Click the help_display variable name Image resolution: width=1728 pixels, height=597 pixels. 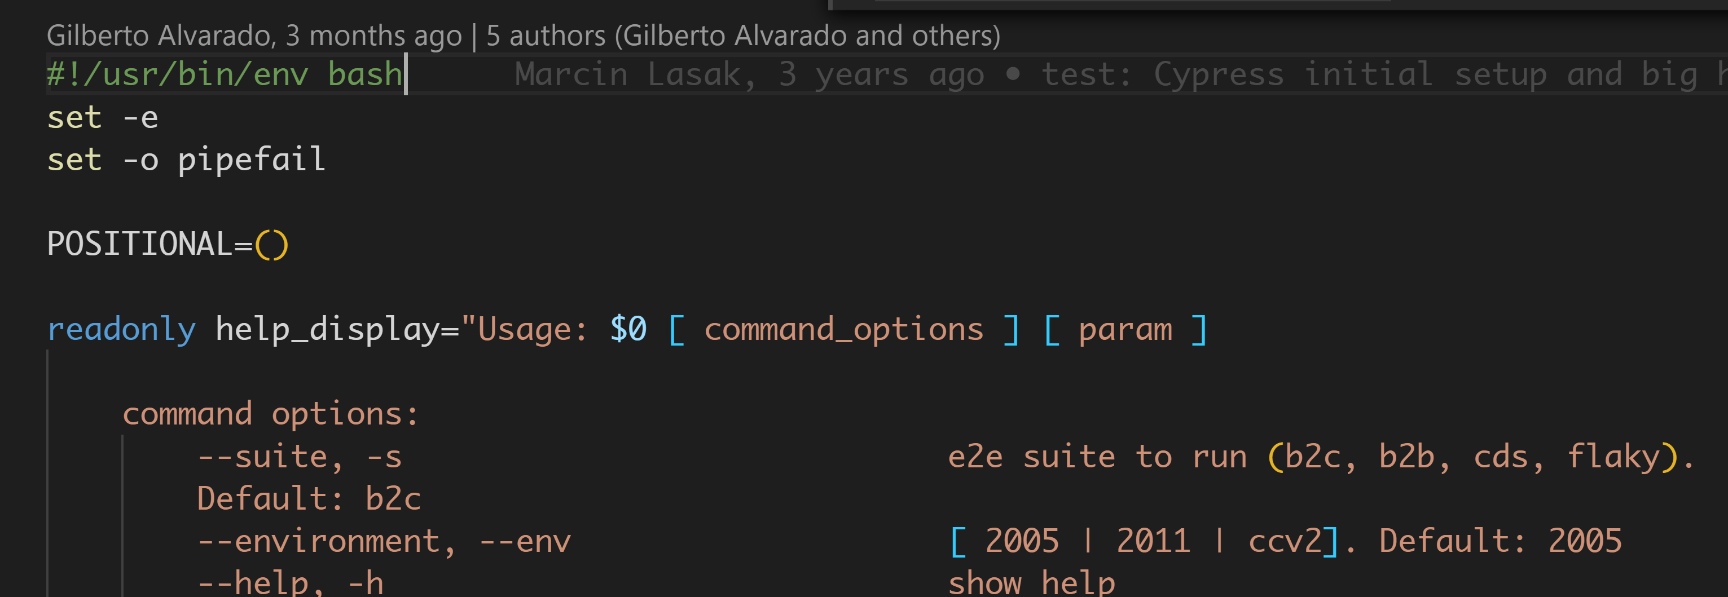click(x=328, y=330)
